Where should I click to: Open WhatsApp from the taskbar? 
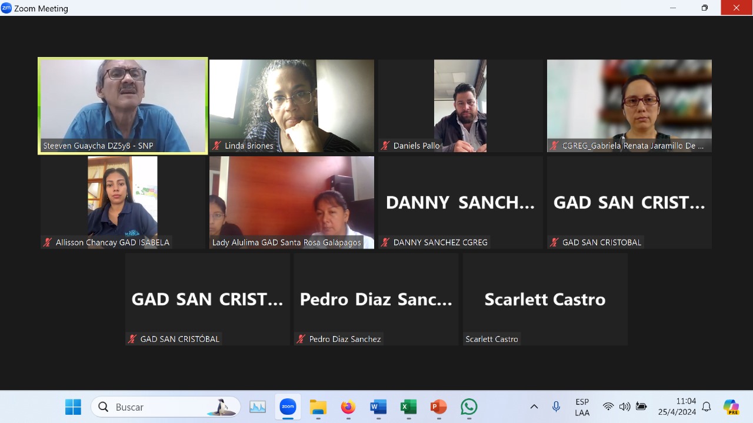(469, 407)
